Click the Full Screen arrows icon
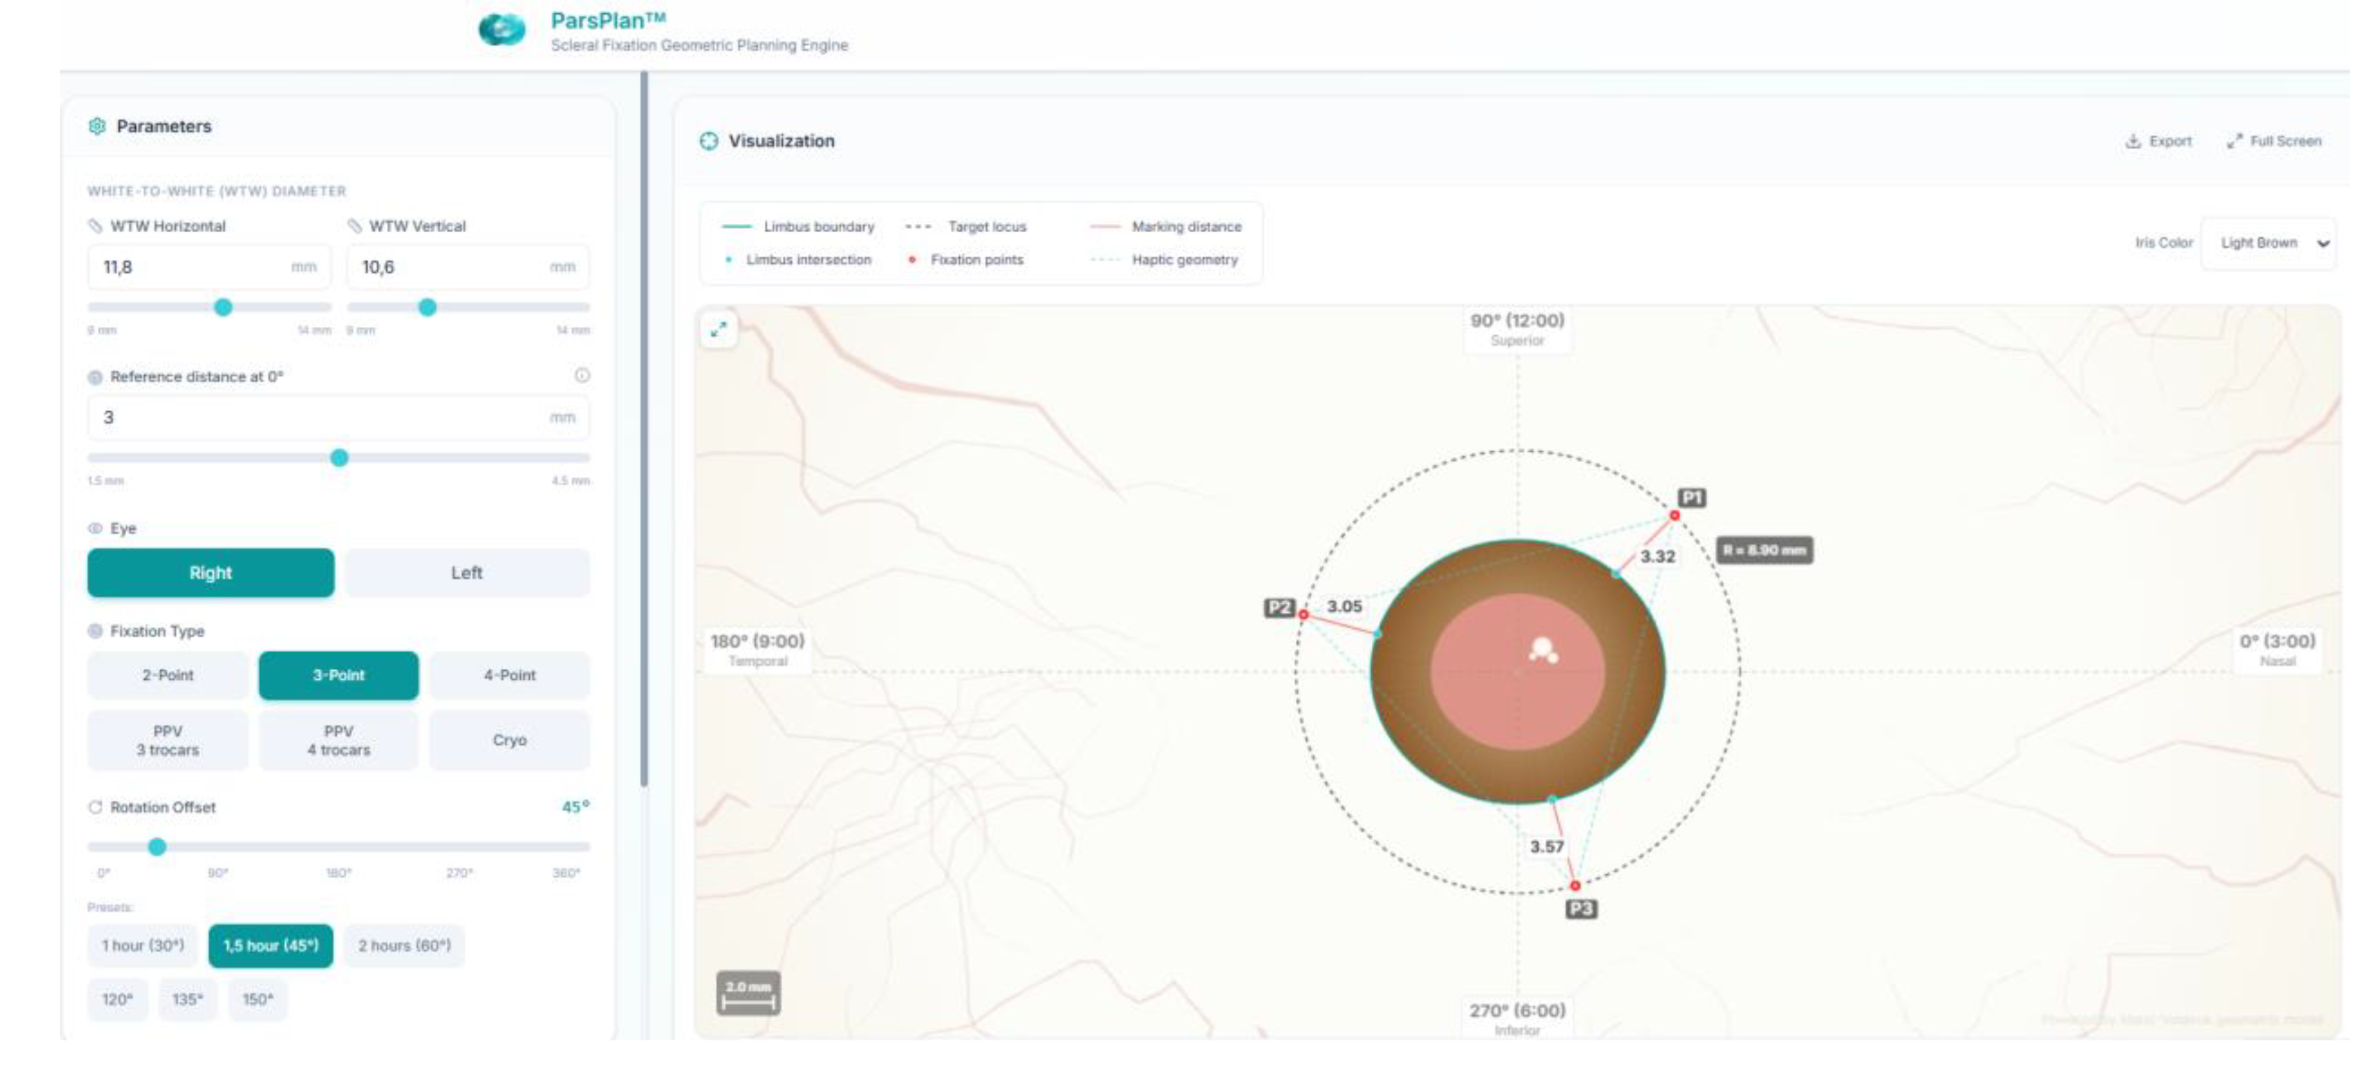The width and height of the screenshot is (2368, 1071). click(2233, 141)
